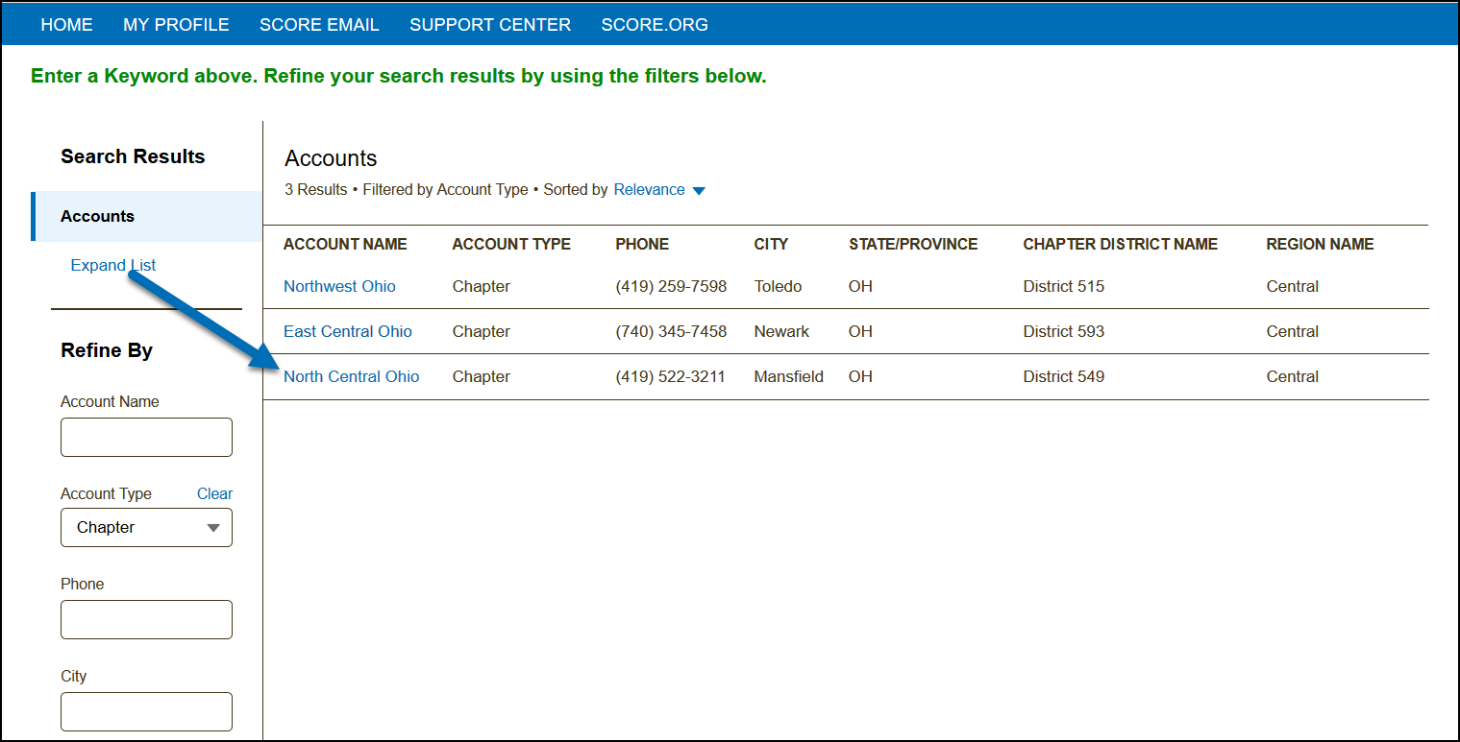Click the District 593 cell

(x=1064, y=331)
